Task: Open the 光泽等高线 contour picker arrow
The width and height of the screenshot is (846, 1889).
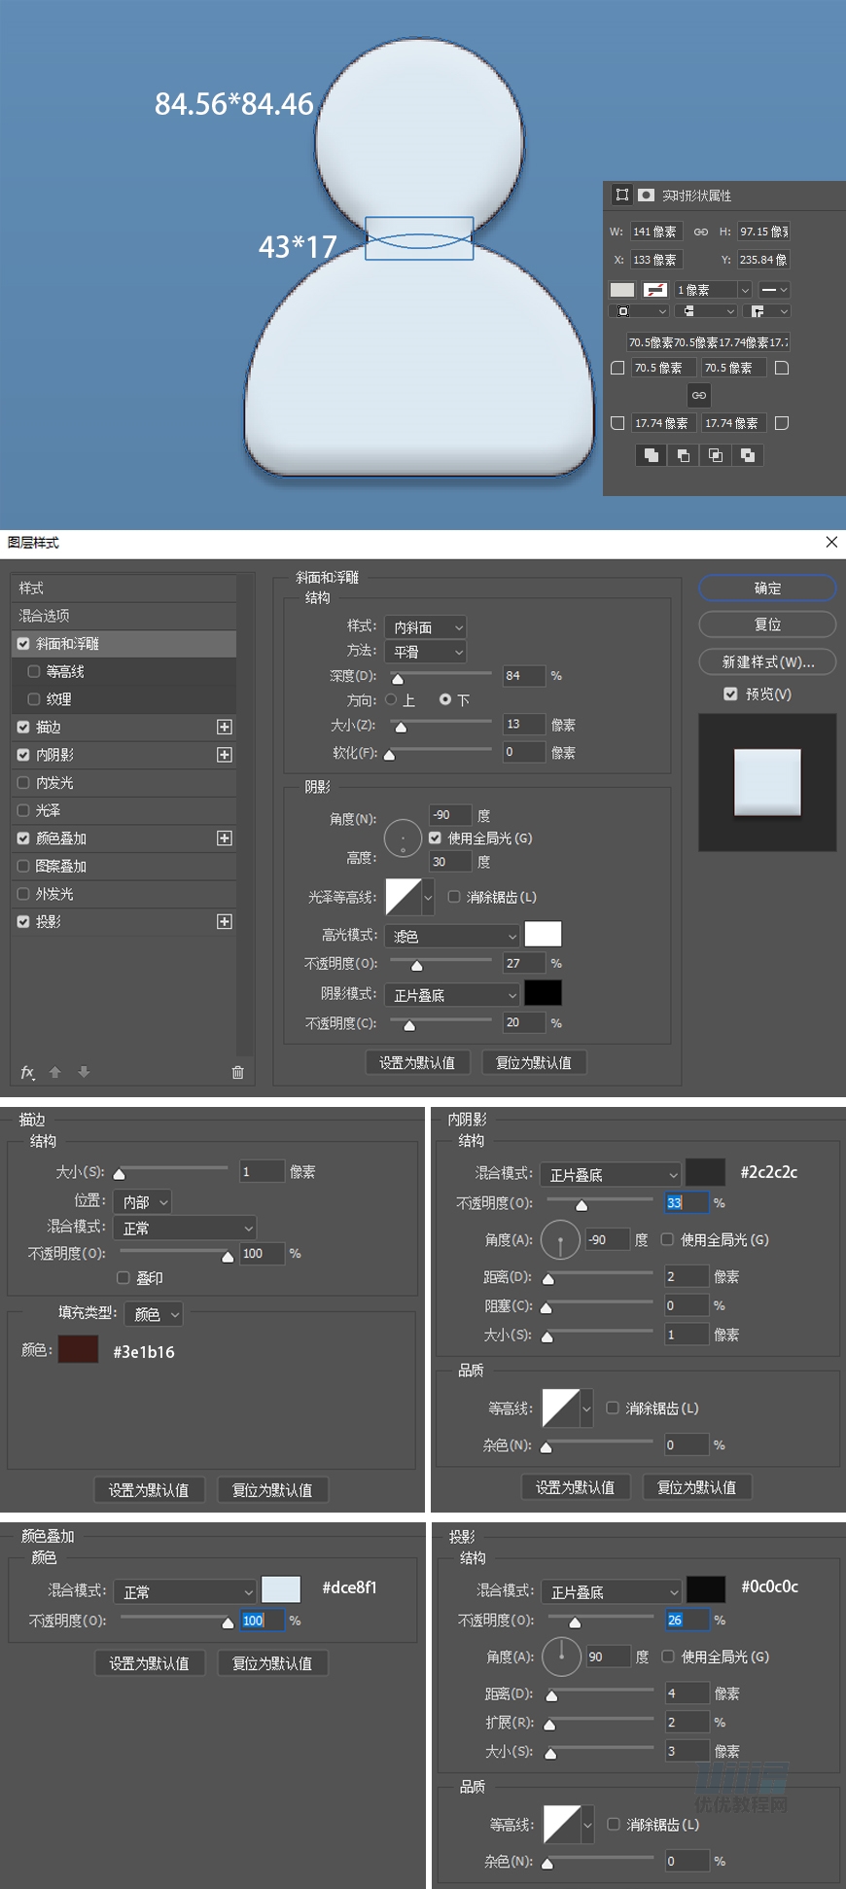Action: coord(428,897)
